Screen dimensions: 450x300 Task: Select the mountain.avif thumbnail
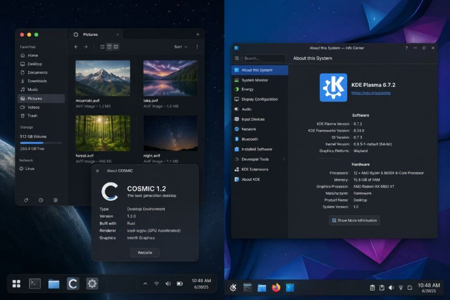pos(103,78)
